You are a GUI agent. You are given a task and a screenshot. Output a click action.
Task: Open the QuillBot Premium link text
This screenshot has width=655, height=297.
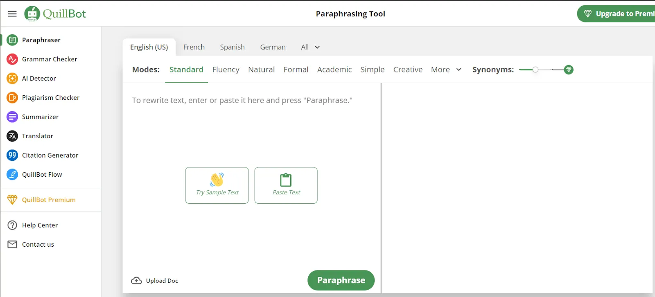pyautogui.click(x=49, y=200)
